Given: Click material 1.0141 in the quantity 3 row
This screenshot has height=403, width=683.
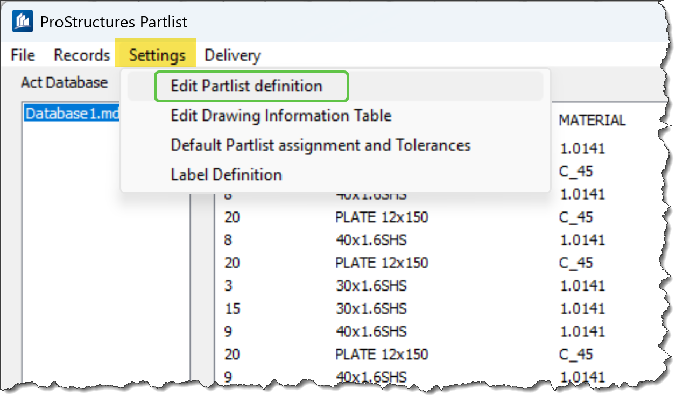Looking at the screenshot, I should click(582, 286).
